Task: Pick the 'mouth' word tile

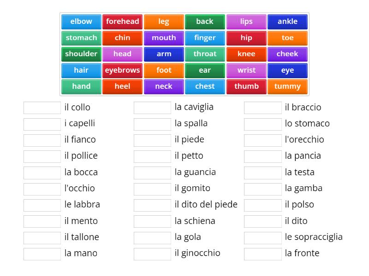Action: click(x=164, y=38)
